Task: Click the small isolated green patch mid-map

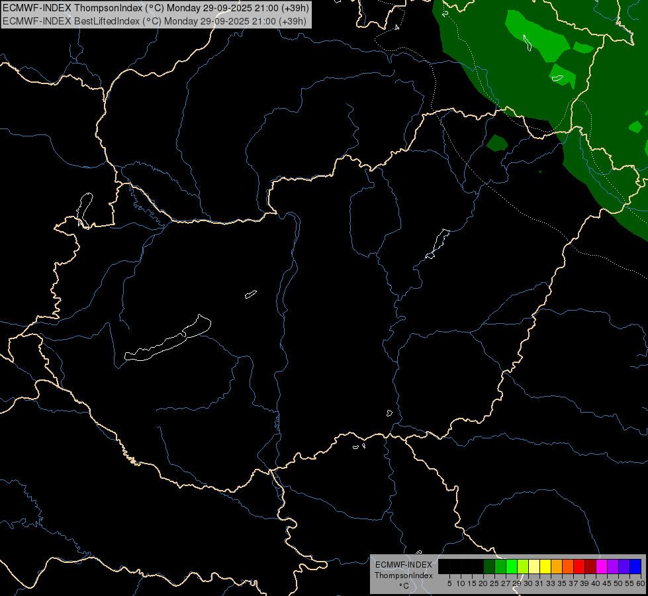Action: (x=496, y=142)
